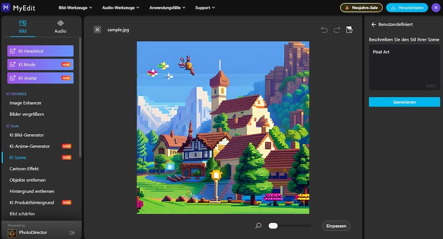Expand the Anwendungsfälle menu
The width and height of the screenshot is (443, 239).
click(x=167, y=8)
